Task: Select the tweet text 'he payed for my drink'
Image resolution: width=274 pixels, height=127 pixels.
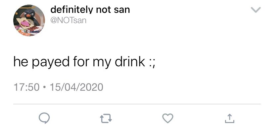Action: [x=79, y=62]
